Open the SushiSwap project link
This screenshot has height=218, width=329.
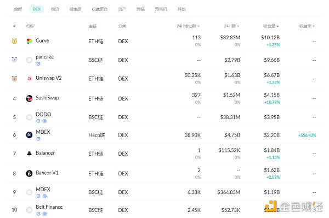pyautogui.click(x=47, y=98)
